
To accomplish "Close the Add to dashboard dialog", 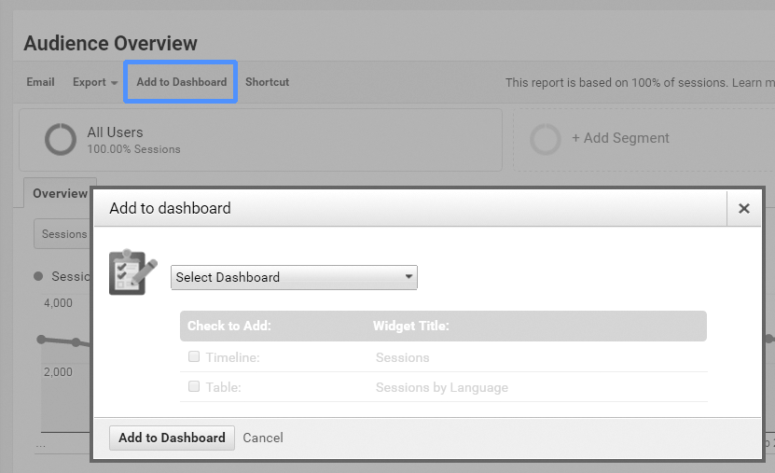I will point(744,209).
